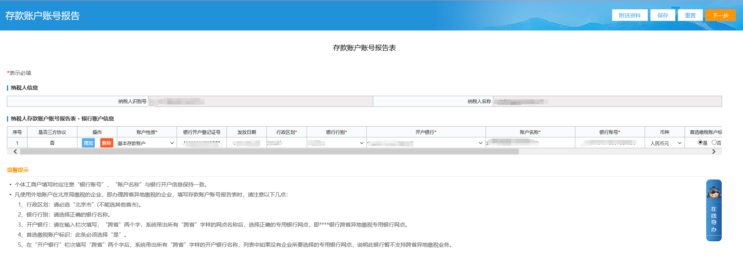This screenshot has height=259, width=743.
Task: Click the 附送资料 button
Action: tap(630, 15)
